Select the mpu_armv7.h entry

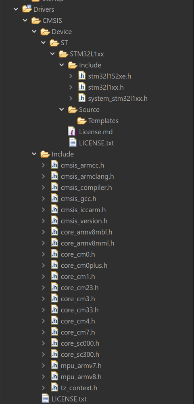81,366
